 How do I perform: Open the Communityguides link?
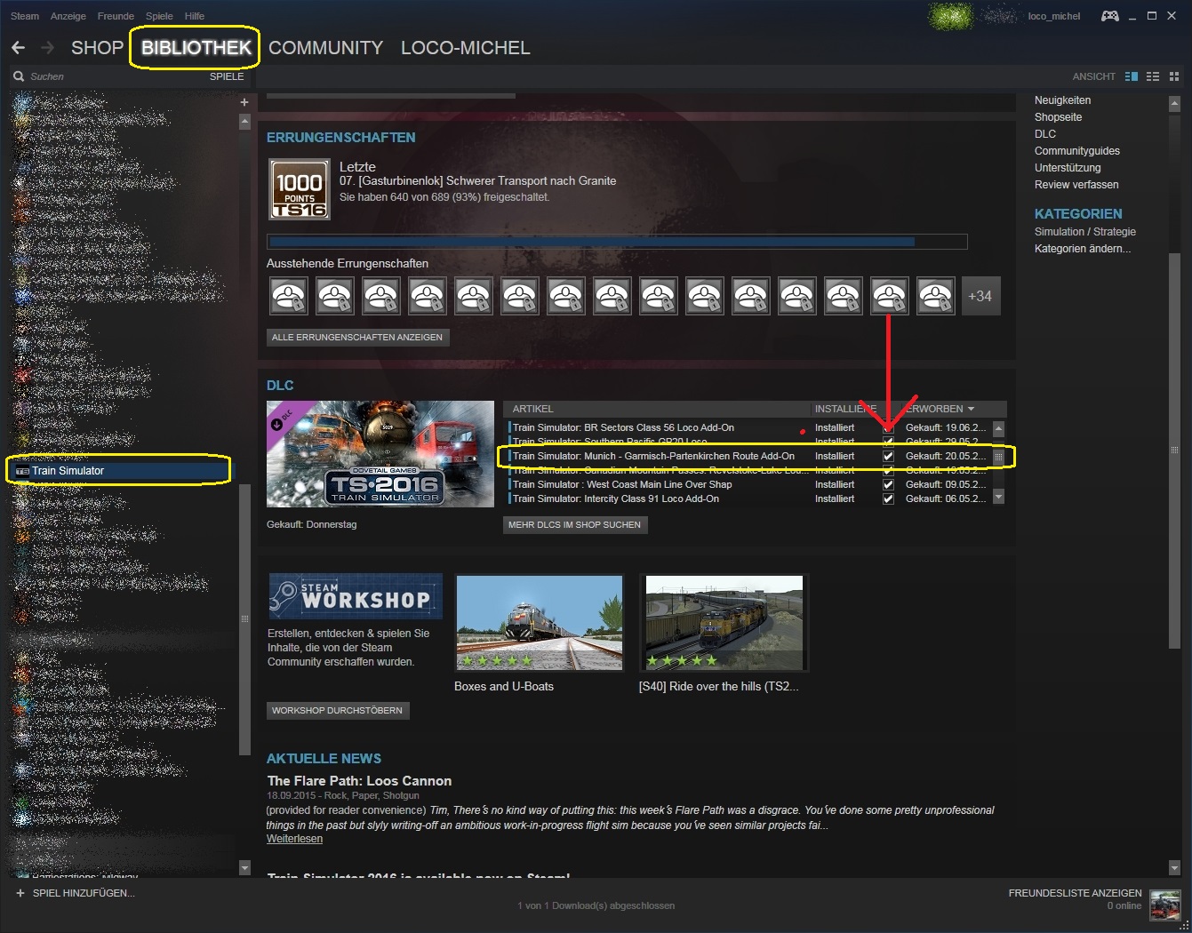tap(1077, 151)
